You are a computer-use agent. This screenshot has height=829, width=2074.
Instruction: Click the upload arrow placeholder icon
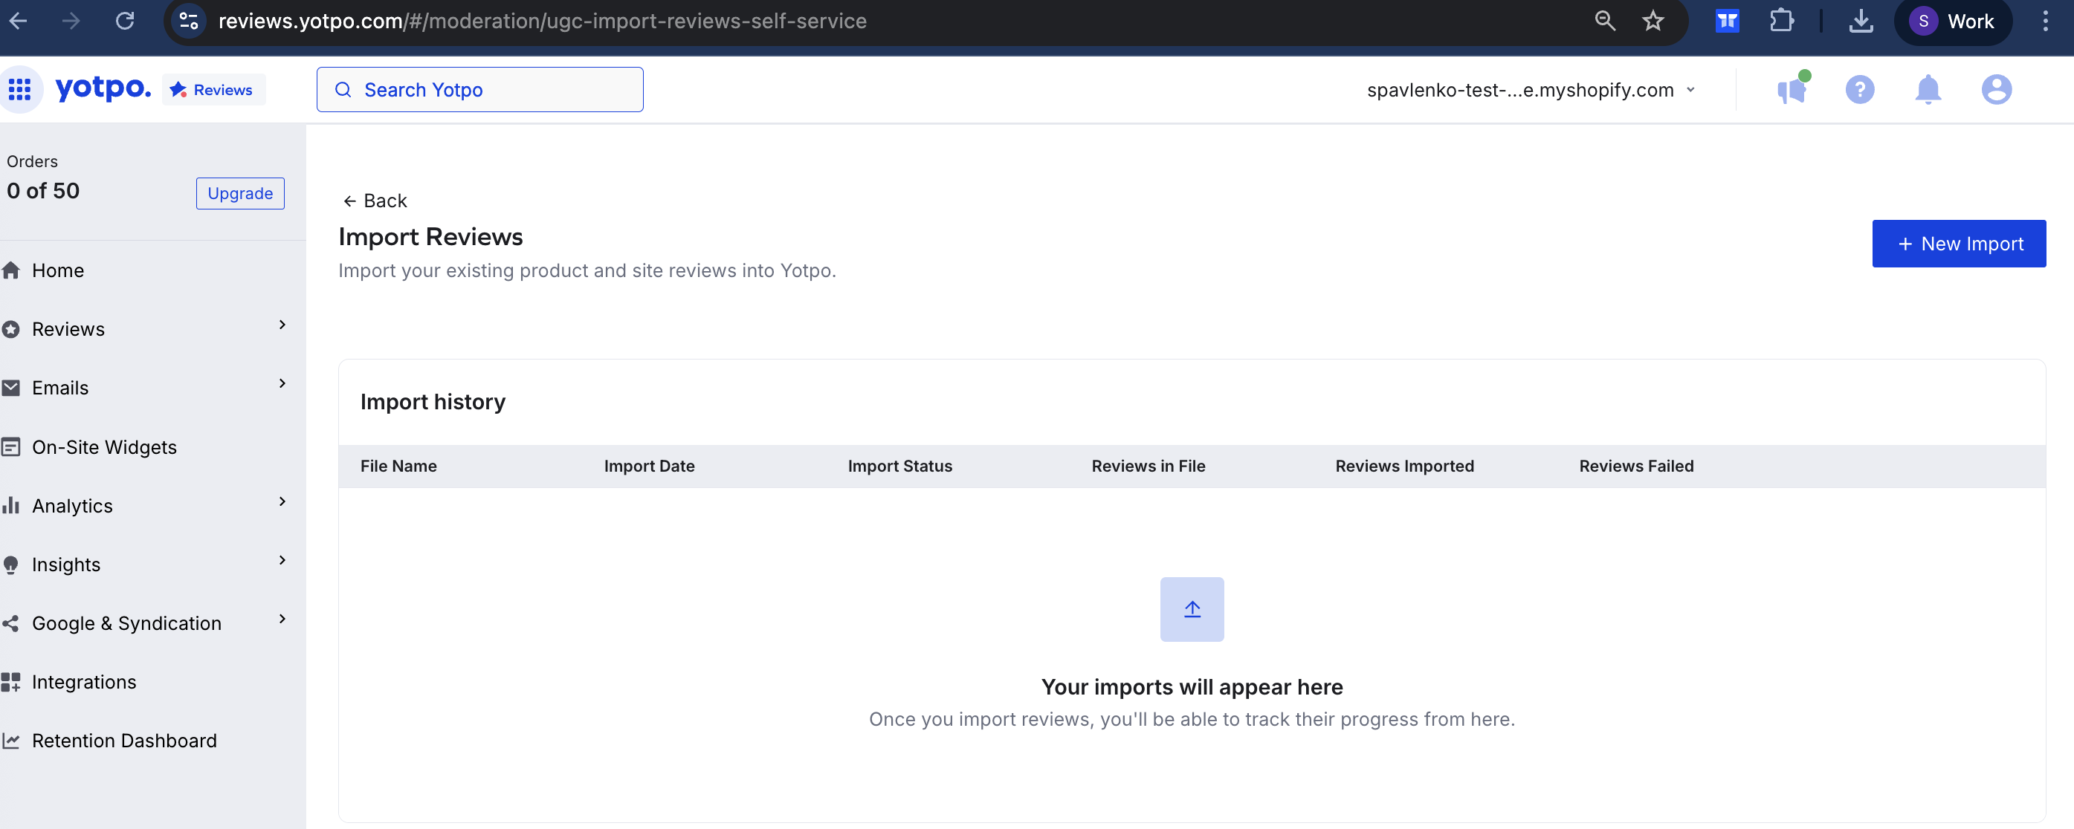tap(1192, 609)
